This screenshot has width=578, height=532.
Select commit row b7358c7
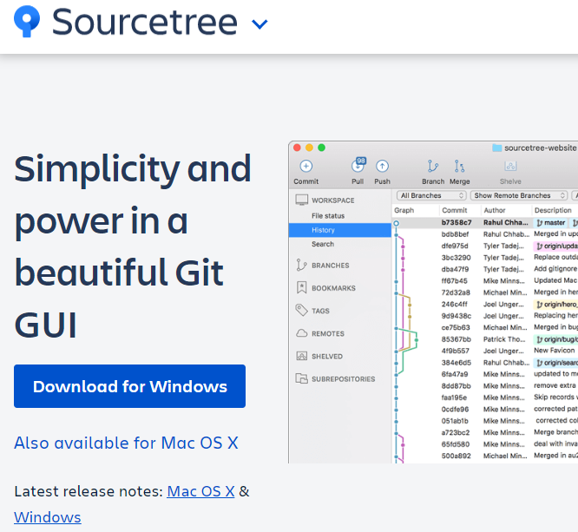[485, 223]
